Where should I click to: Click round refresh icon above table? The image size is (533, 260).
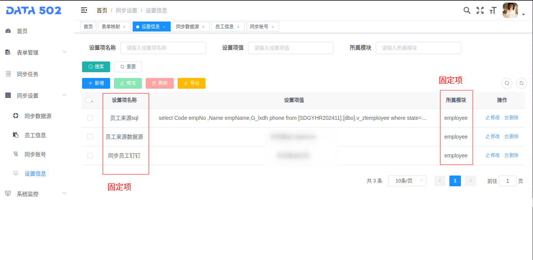coord(521,83)
